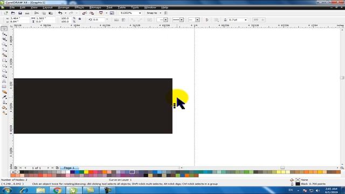Open the Fill tool flyout

4,108
